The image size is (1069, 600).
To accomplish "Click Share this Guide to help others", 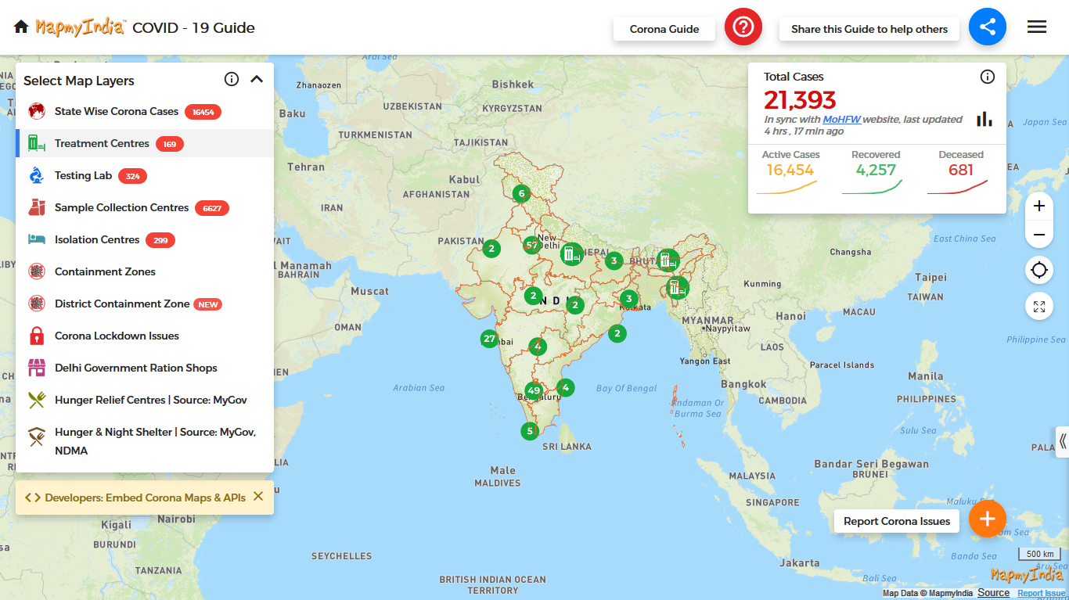I will coord(869,29).
